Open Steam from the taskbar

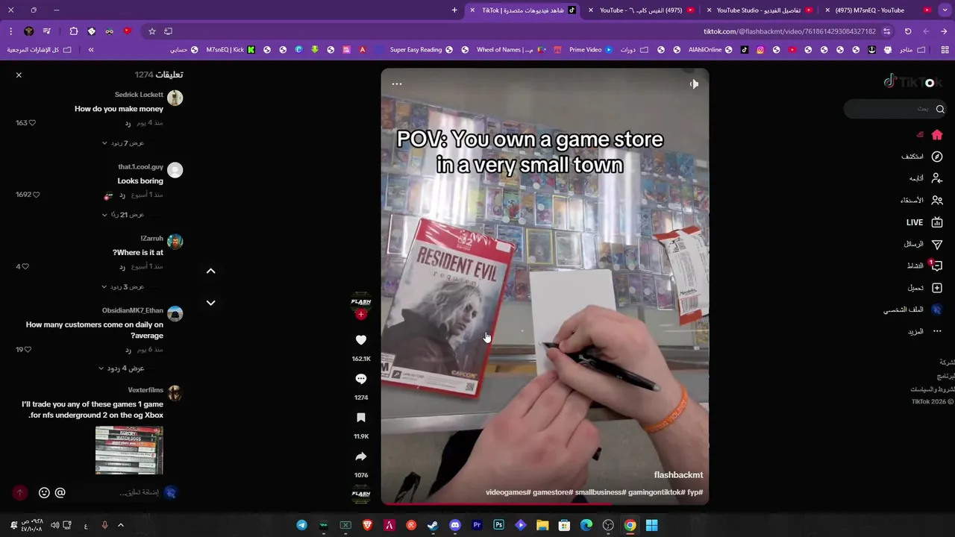[x=433, y=525]
